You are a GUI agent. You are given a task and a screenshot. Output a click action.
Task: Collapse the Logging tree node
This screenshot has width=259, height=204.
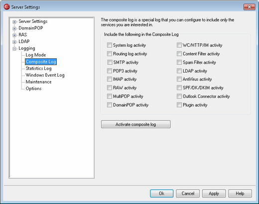tap(14, 49)
